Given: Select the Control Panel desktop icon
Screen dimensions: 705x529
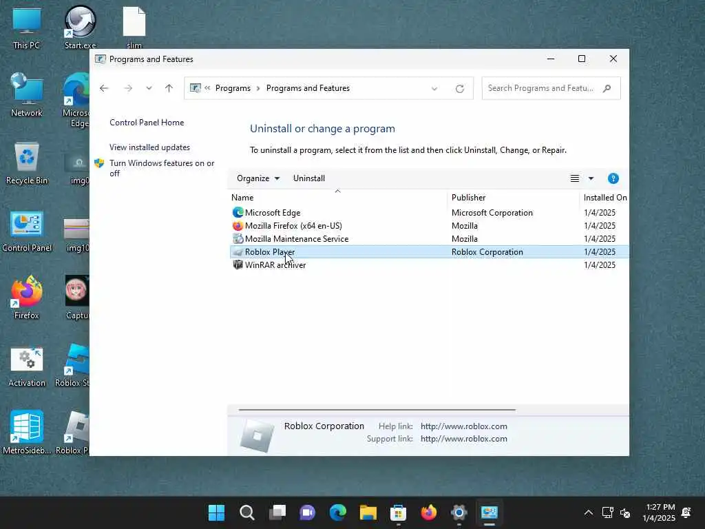Looking at the screenshot, I should (x=27, y=231).
